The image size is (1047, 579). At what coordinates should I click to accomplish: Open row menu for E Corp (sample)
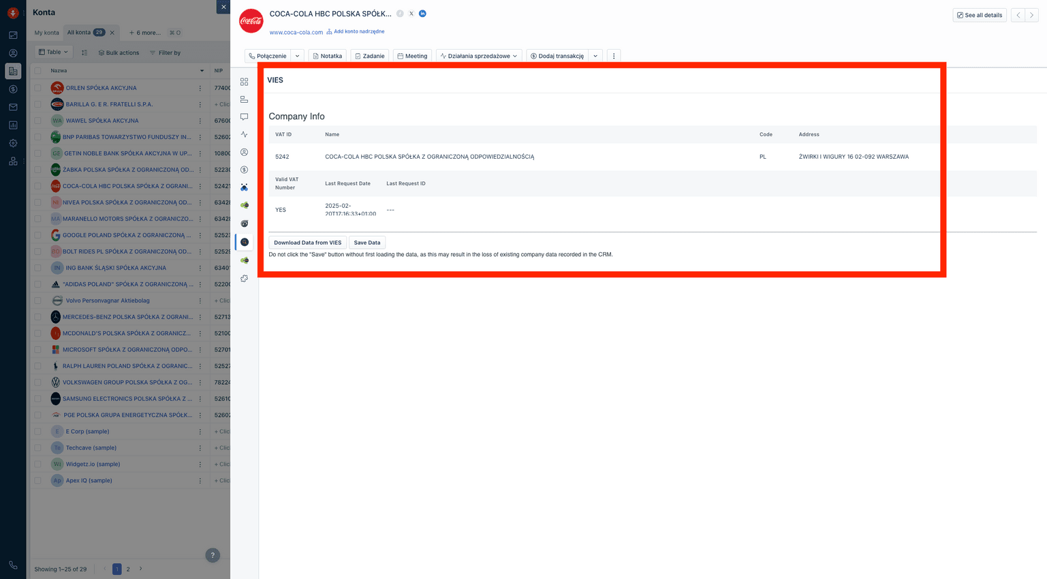[200, 431]
